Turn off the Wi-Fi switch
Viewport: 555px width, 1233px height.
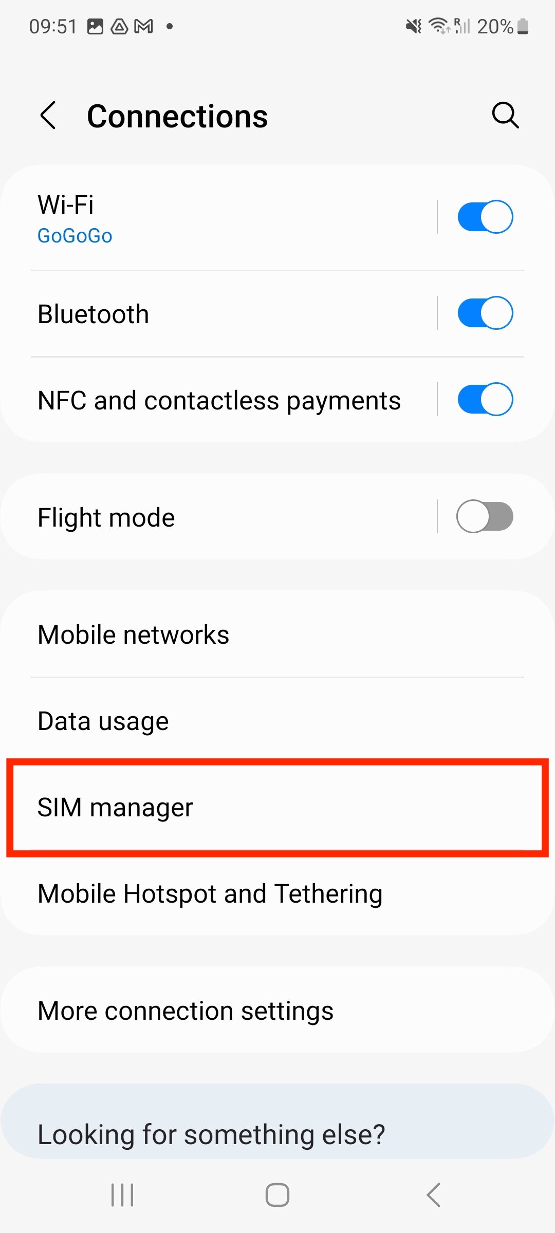(x=485, y=217)
